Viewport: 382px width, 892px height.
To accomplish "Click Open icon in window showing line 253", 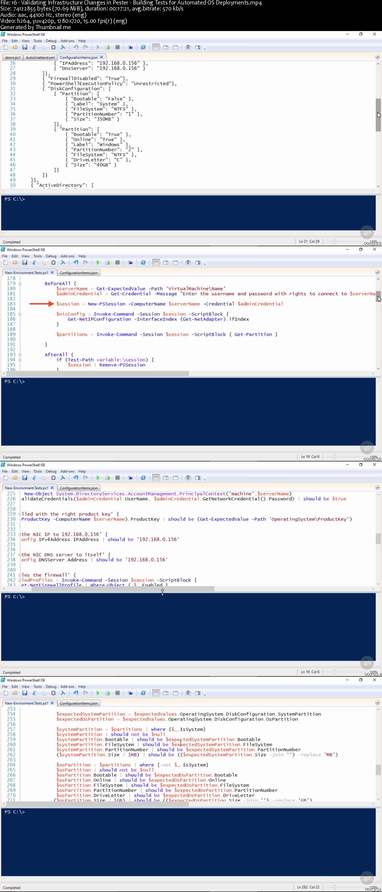I will (x=15, y=693).
